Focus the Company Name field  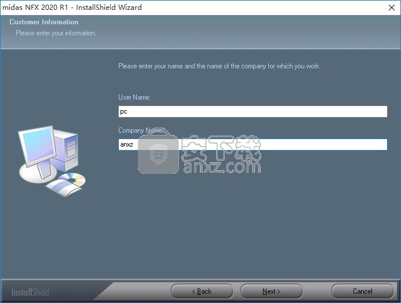click(253, 144)
